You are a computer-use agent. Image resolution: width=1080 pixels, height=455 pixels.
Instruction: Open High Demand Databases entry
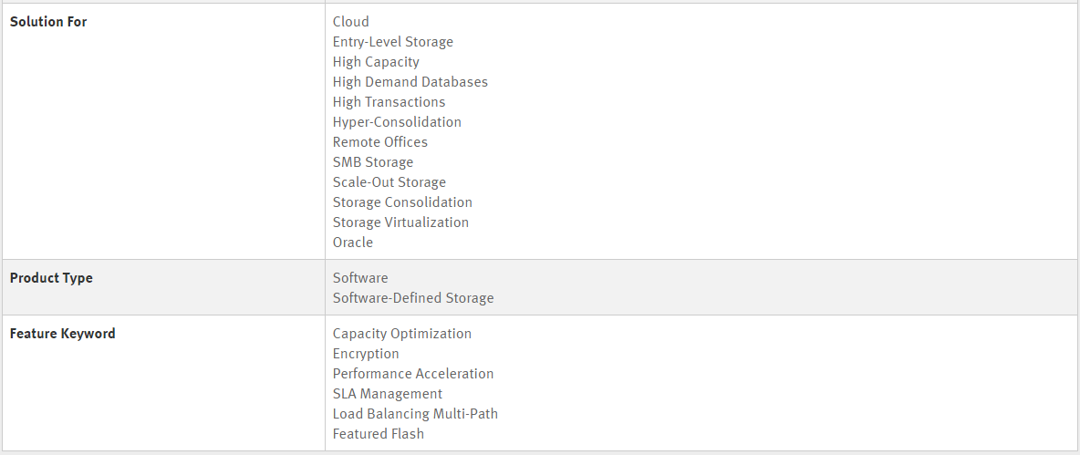click(x=410, y=82)
